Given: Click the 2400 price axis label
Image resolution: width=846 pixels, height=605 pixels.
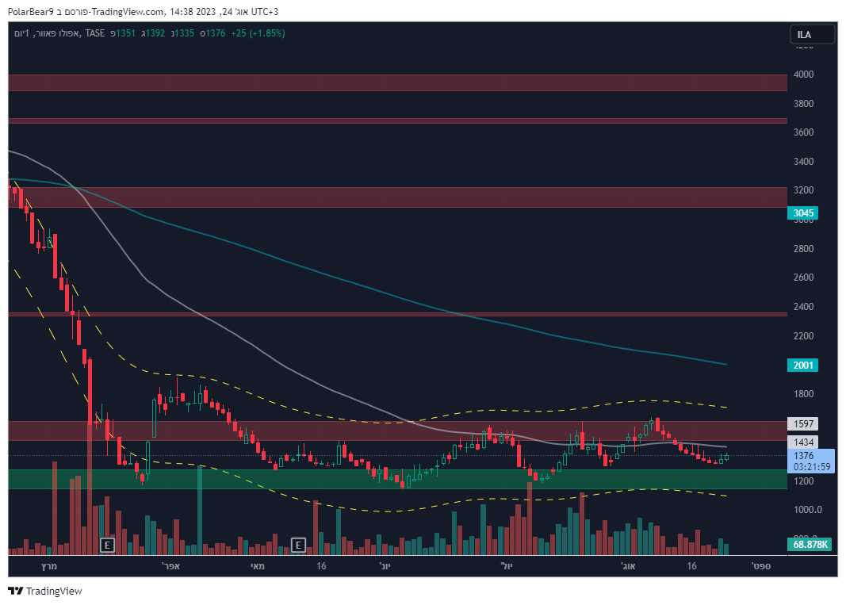Looking at the screenshot, I should click(x=803, y=307).
